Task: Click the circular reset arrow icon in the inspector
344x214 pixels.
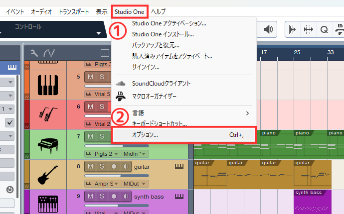Action: [x=10, y=190]
